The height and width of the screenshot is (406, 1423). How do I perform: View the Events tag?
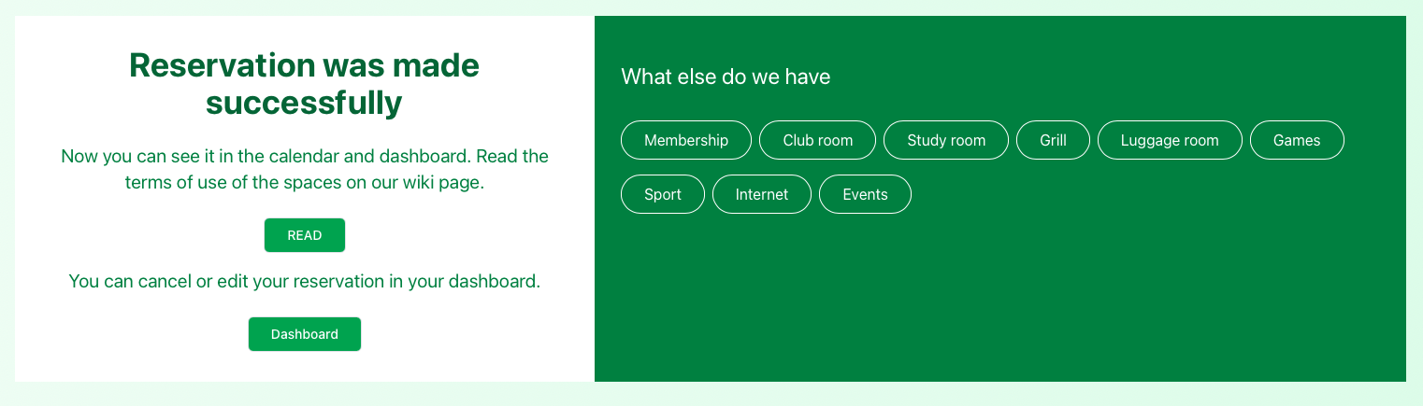click(865, 194)
